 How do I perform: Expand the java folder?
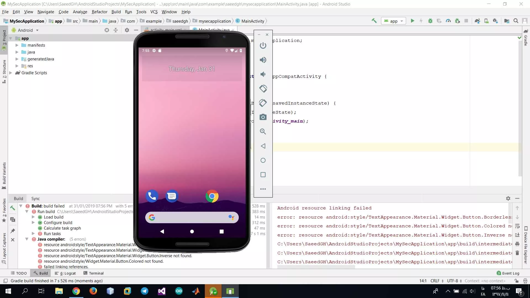pos(17,52)
